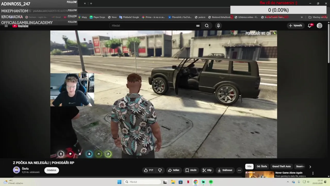Open the YouTube hamburger guide menu
This screenshot has height=186, width=330.
(6, 26)
